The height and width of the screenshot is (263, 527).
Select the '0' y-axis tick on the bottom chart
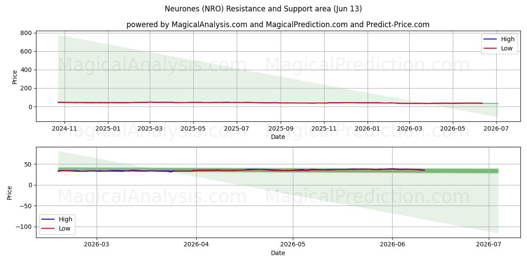pos(30,185)
